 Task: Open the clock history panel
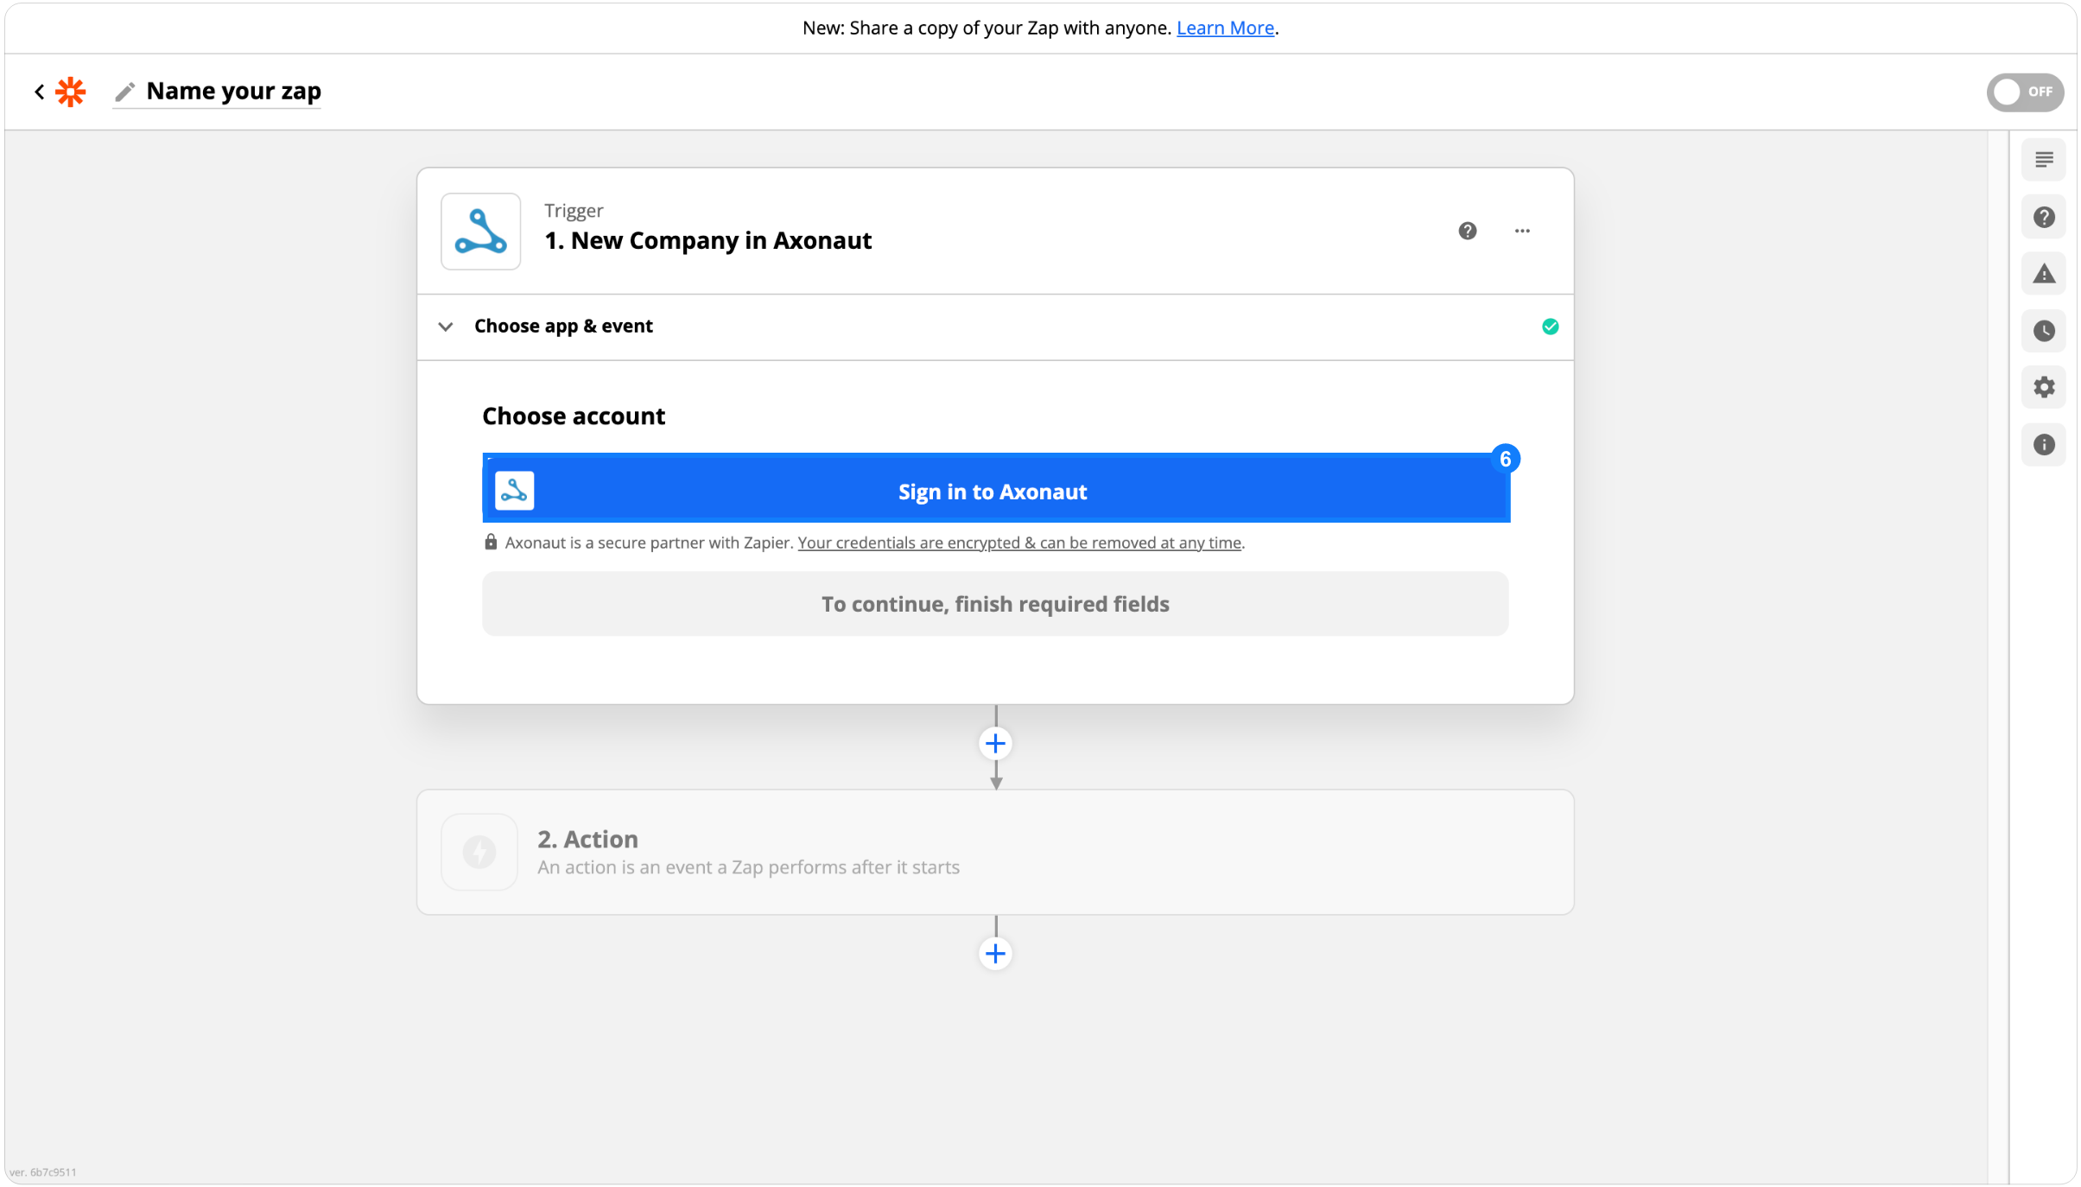coord(2043,331)
